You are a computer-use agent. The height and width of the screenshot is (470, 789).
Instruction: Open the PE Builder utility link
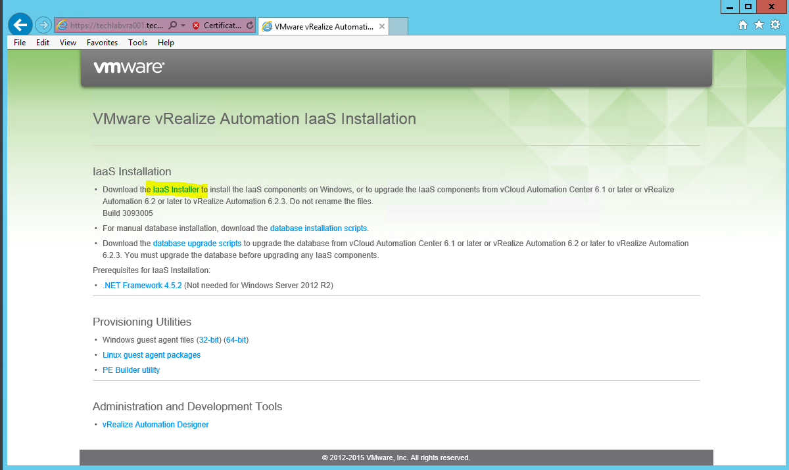(131, 370)
